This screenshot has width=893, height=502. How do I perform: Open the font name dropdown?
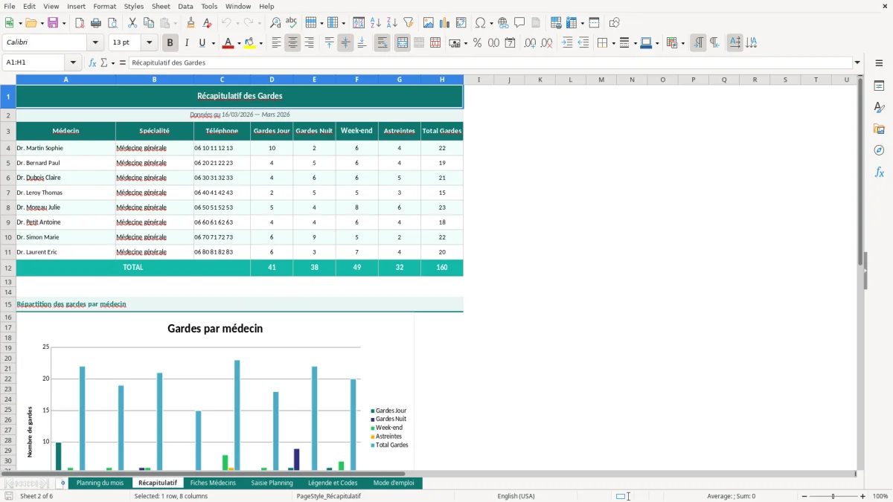[x=96, y=43]
